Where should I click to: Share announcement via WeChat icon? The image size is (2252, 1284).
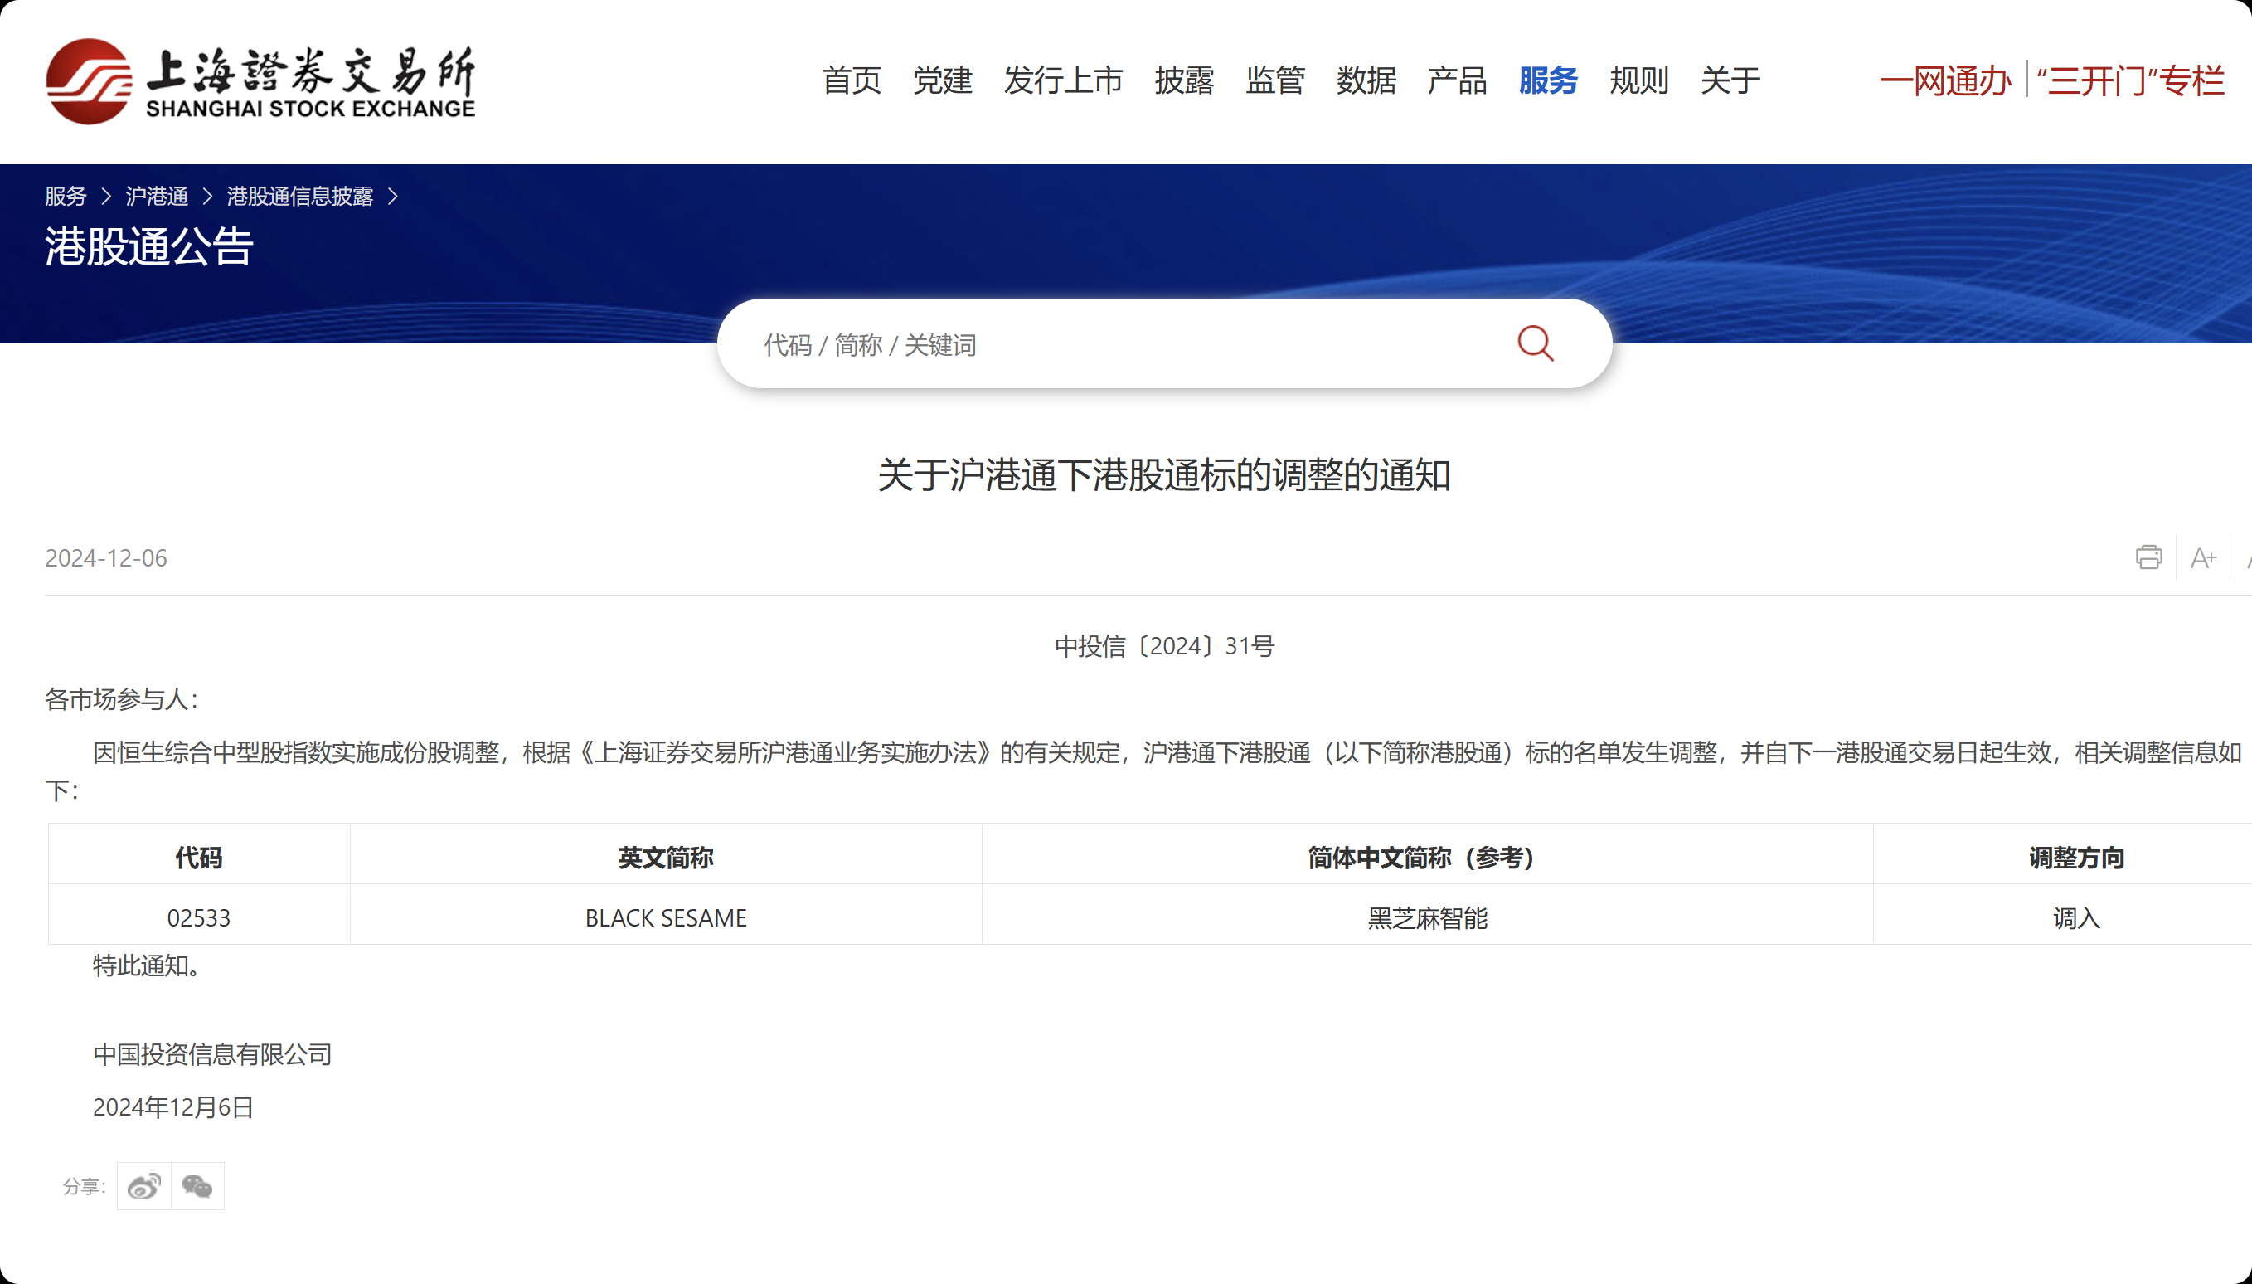click(x=197, y=1186)
